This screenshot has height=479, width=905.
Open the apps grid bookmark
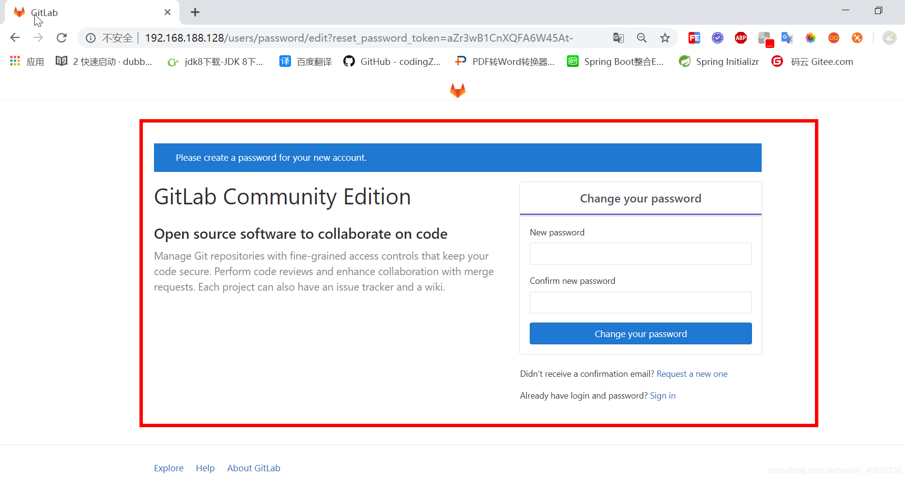pos(28,62)
